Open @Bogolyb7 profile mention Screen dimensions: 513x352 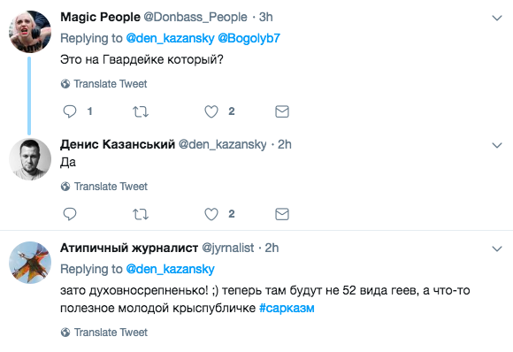pos(249,38)
